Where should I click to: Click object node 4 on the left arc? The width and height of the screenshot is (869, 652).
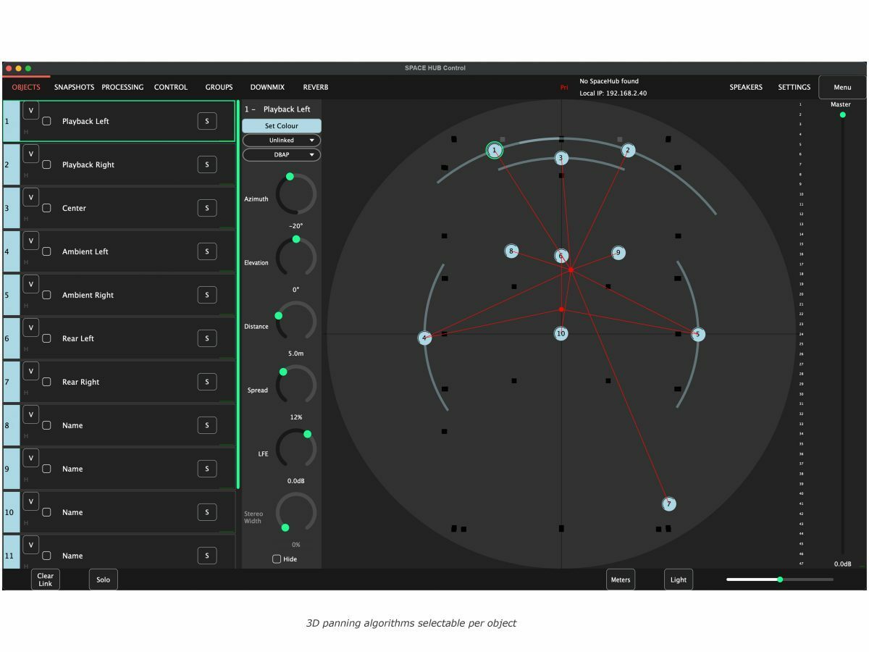click(424, 338)
